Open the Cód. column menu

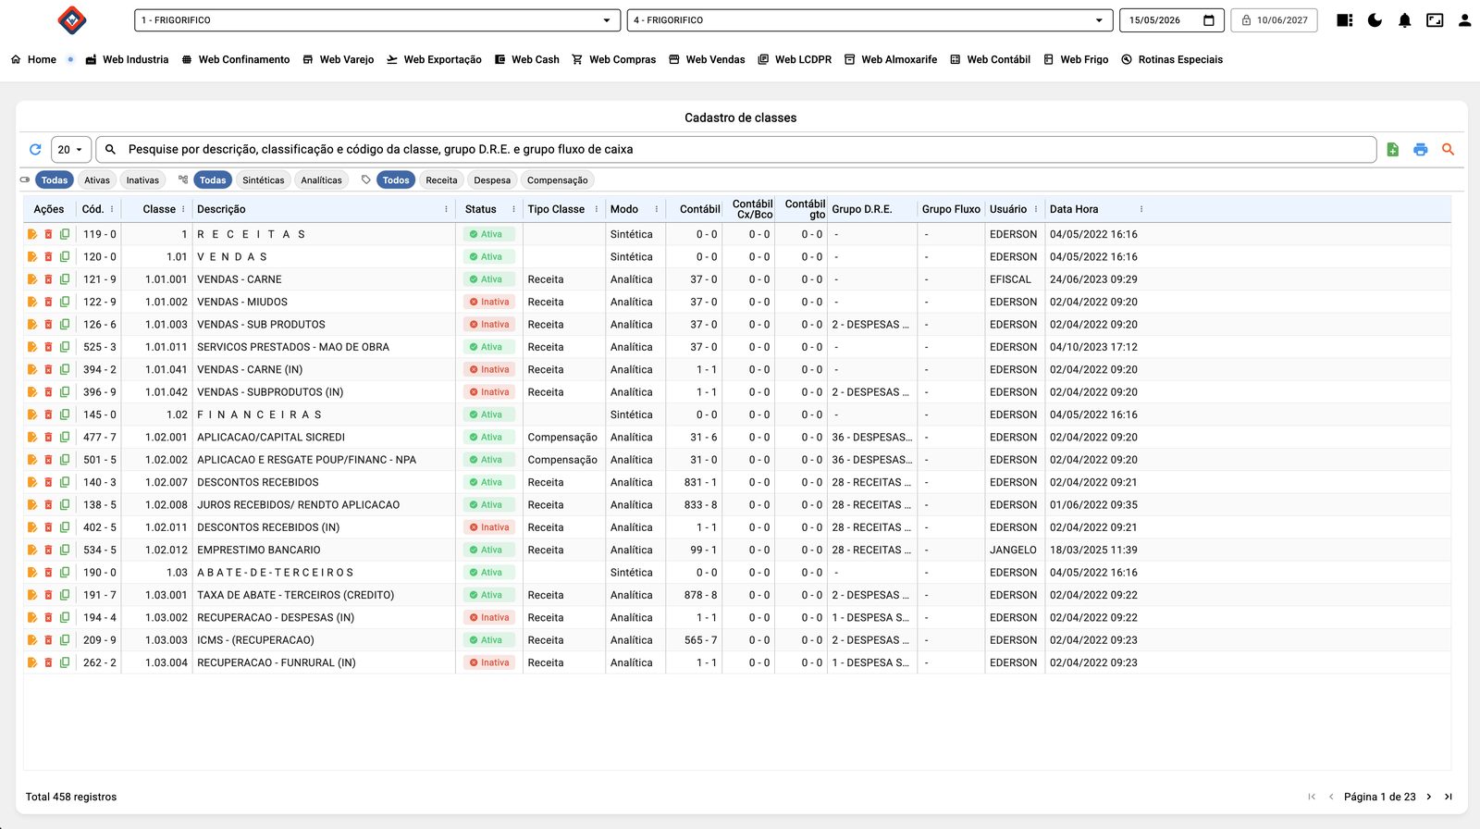pos(112,209)
